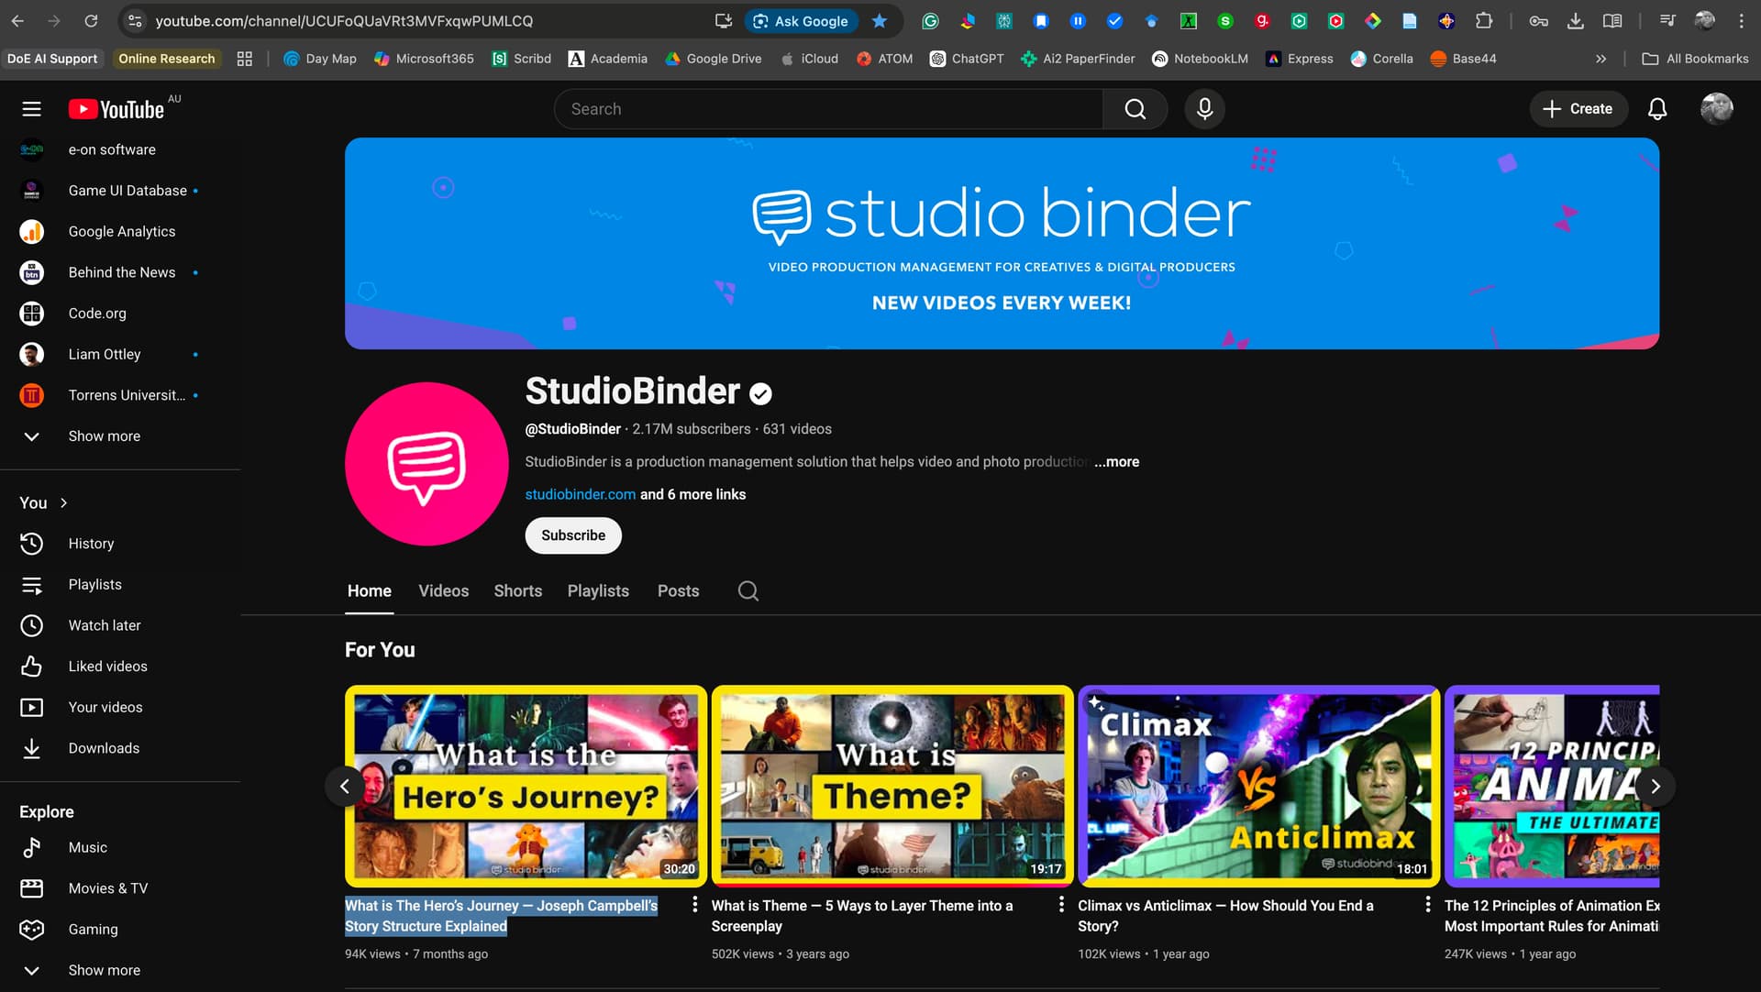
Task: Expand subscriptions with Show more
Action: coord(104,436)
